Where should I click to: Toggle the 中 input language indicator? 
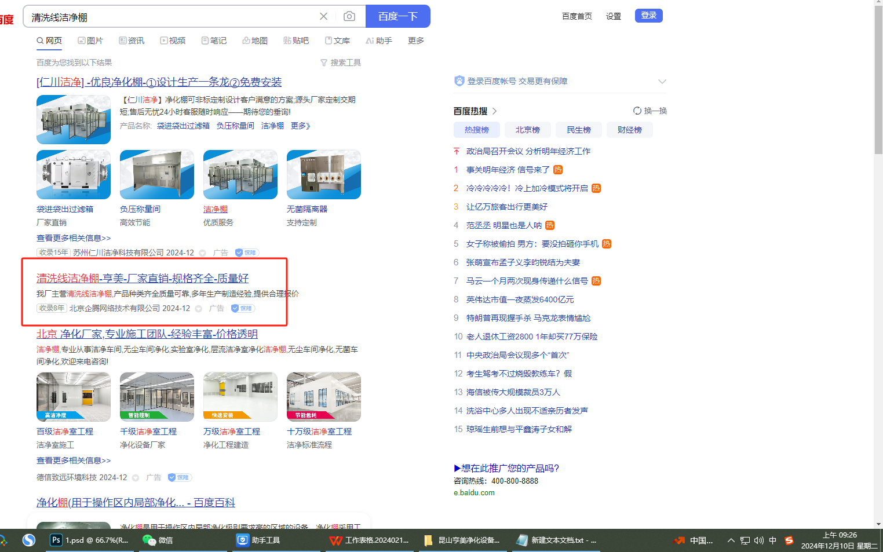[x=773, y=540]
